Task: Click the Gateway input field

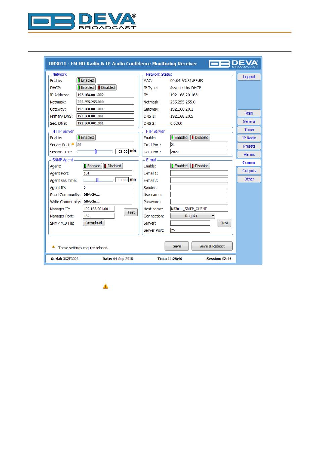Action: [x=105, y=109]
